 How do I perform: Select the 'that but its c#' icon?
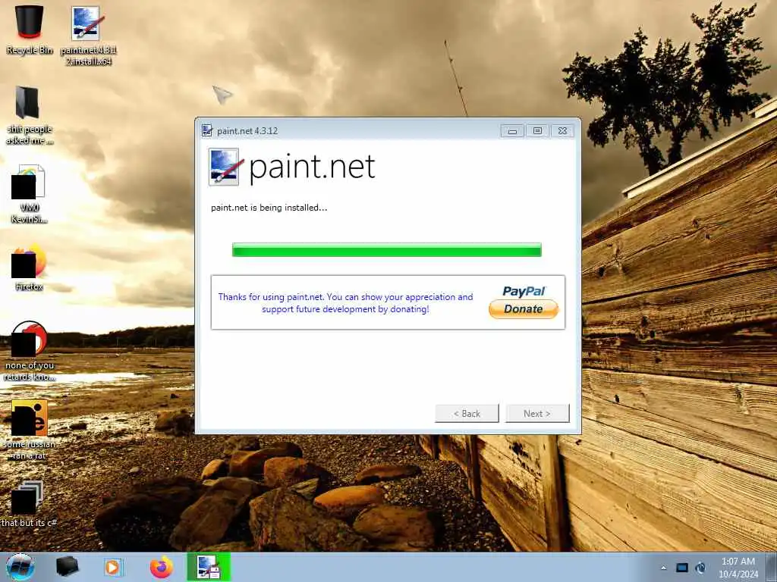coord(30,504)
